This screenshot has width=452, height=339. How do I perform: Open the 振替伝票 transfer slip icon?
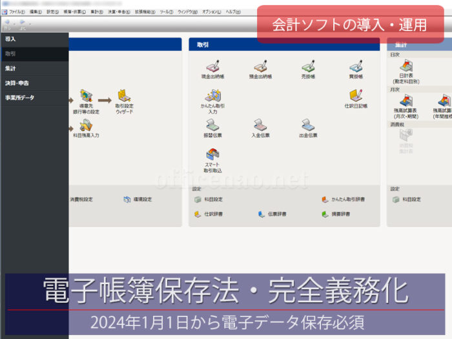(212, 128)
